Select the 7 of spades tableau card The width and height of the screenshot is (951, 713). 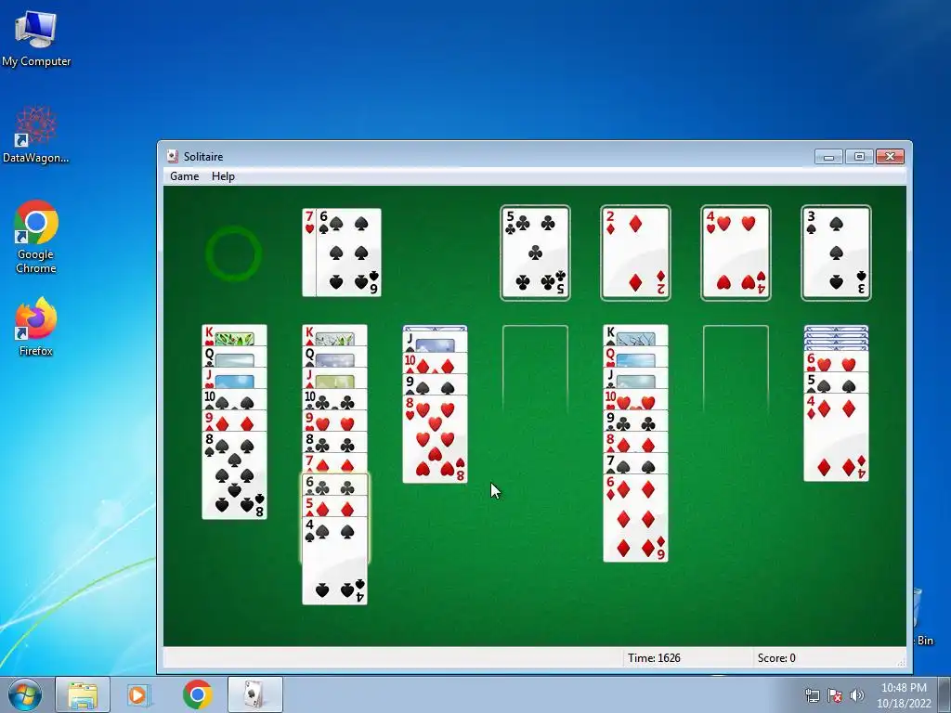[635, 462]
